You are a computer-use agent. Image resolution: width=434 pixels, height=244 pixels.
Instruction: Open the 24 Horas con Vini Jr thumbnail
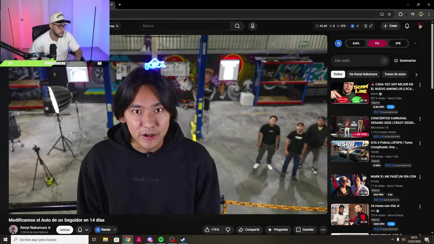coord(350,214)
